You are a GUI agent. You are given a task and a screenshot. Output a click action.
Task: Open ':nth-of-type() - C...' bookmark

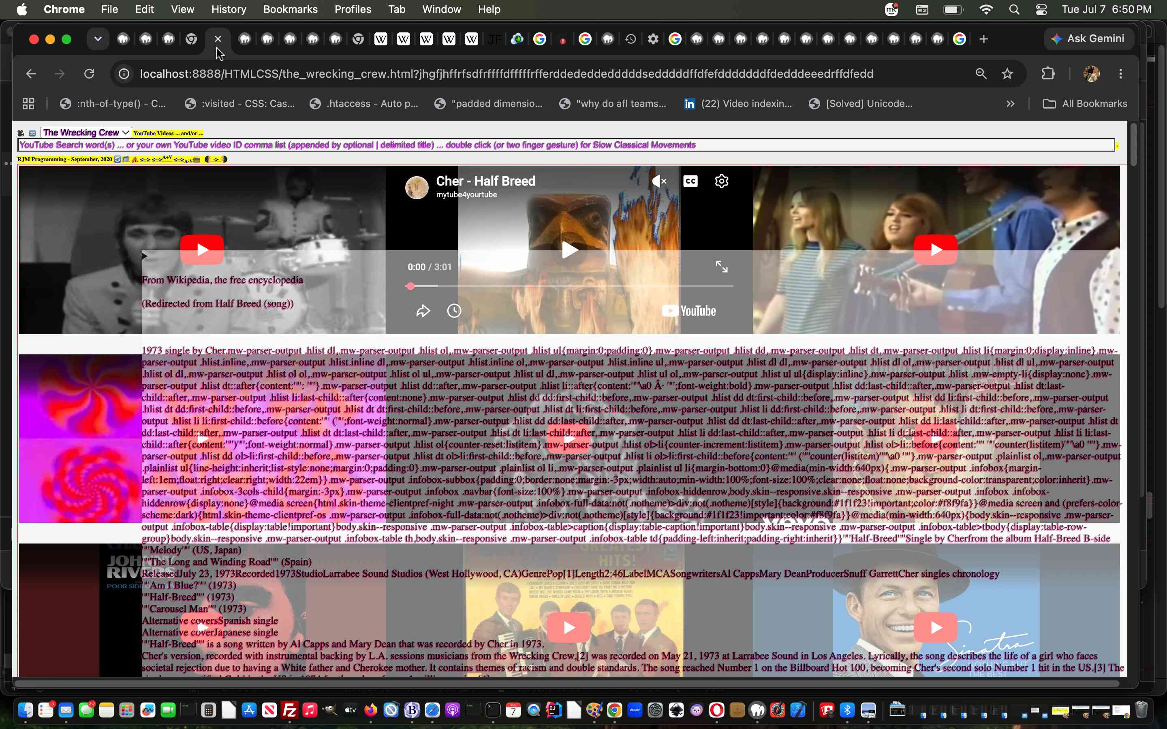[113, 104]
